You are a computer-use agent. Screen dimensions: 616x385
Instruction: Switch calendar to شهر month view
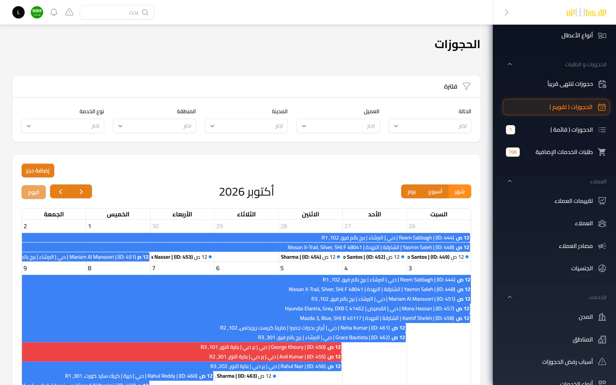click(x=460, y=192)
